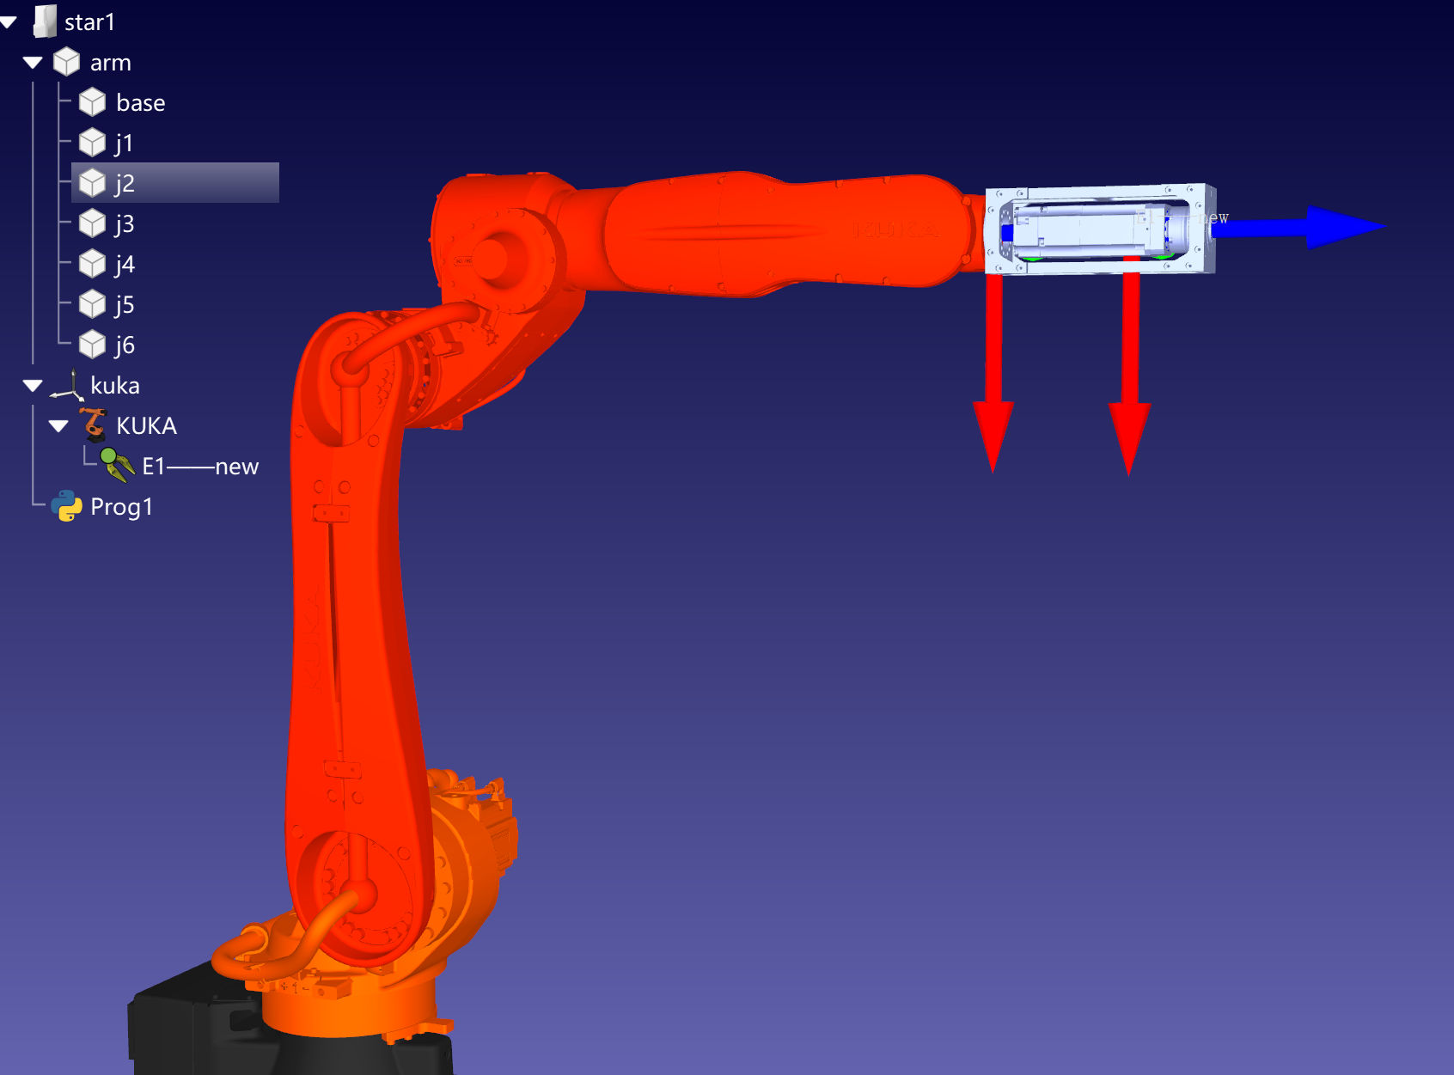This screenshot has height=1075, width=1454.
Task: Select the highlighted j2 item
Action: click(125, 183)
